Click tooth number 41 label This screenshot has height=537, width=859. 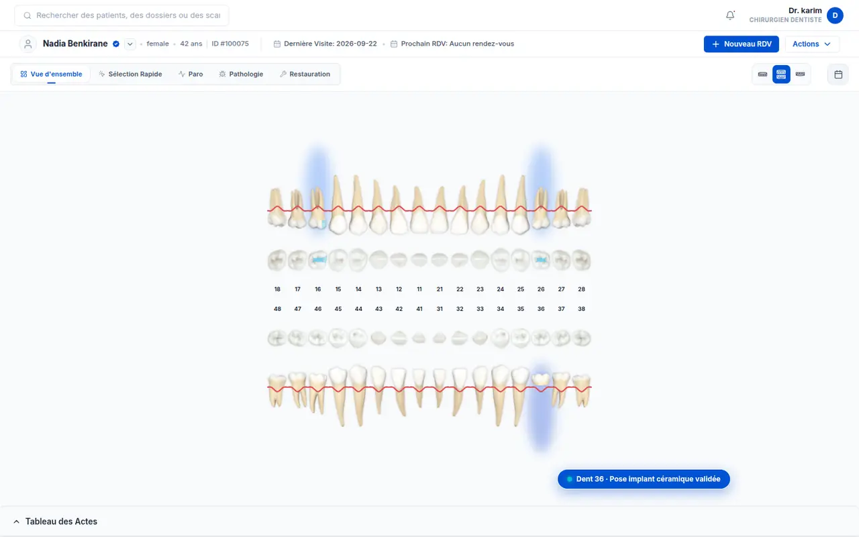tap(419, 309)
